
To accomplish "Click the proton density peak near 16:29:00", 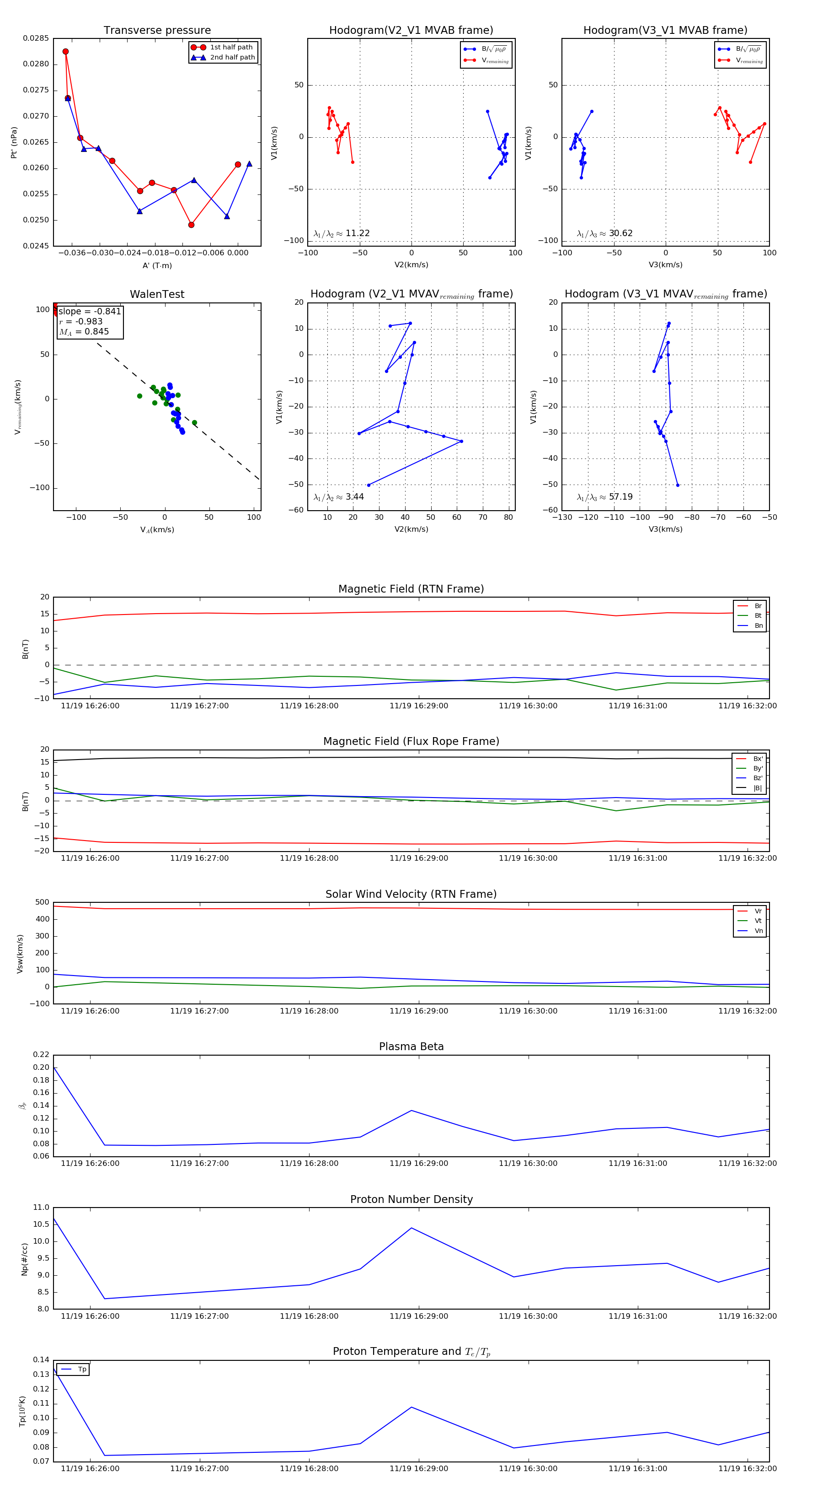I will (411, 1228).
